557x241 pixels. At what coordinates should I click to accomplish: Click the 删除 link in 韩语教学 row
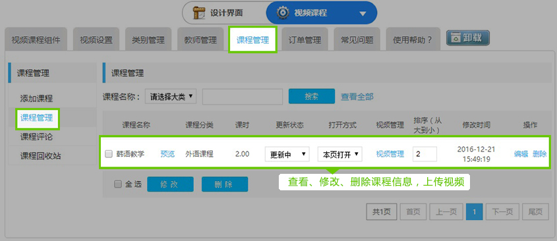(539, 154)
